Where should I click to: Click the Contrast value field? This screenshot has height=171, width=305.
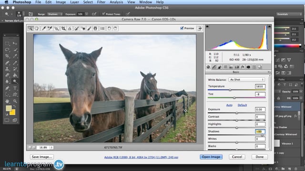tap(260, 117)
